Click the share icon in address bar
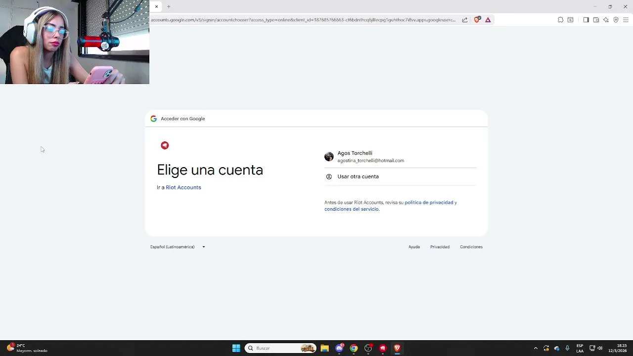Viewport: 633px width, 356px height. click(x=465, y=20)
